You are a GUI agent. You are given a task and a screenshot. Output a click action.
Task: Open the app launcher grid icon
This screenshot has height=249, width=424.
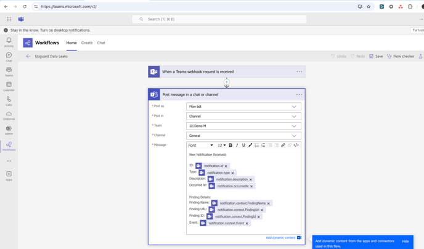9,19
